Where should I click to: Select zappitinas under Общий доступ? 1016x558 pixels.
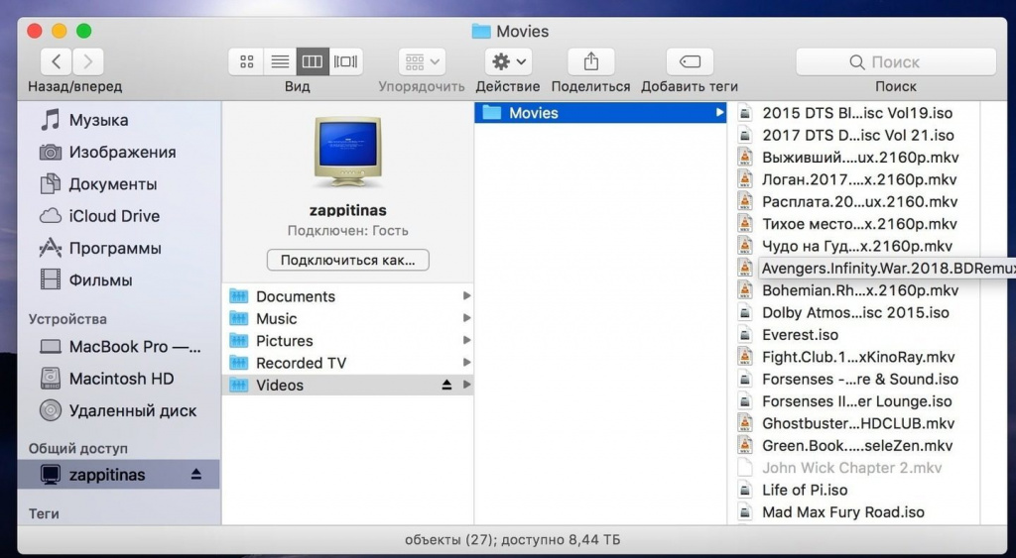click(119, 475)
